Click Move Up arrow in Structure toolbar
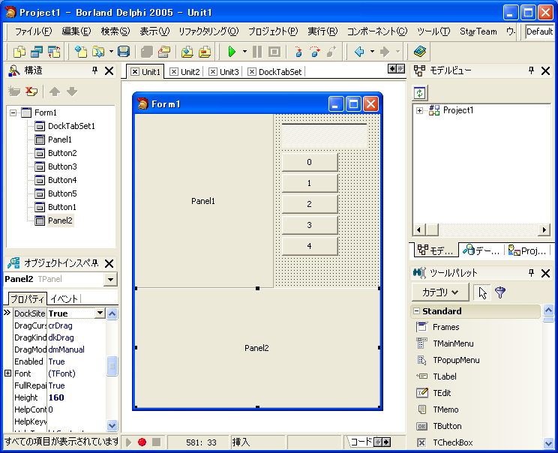Screen dimensions: 558x453 [55, 91]
